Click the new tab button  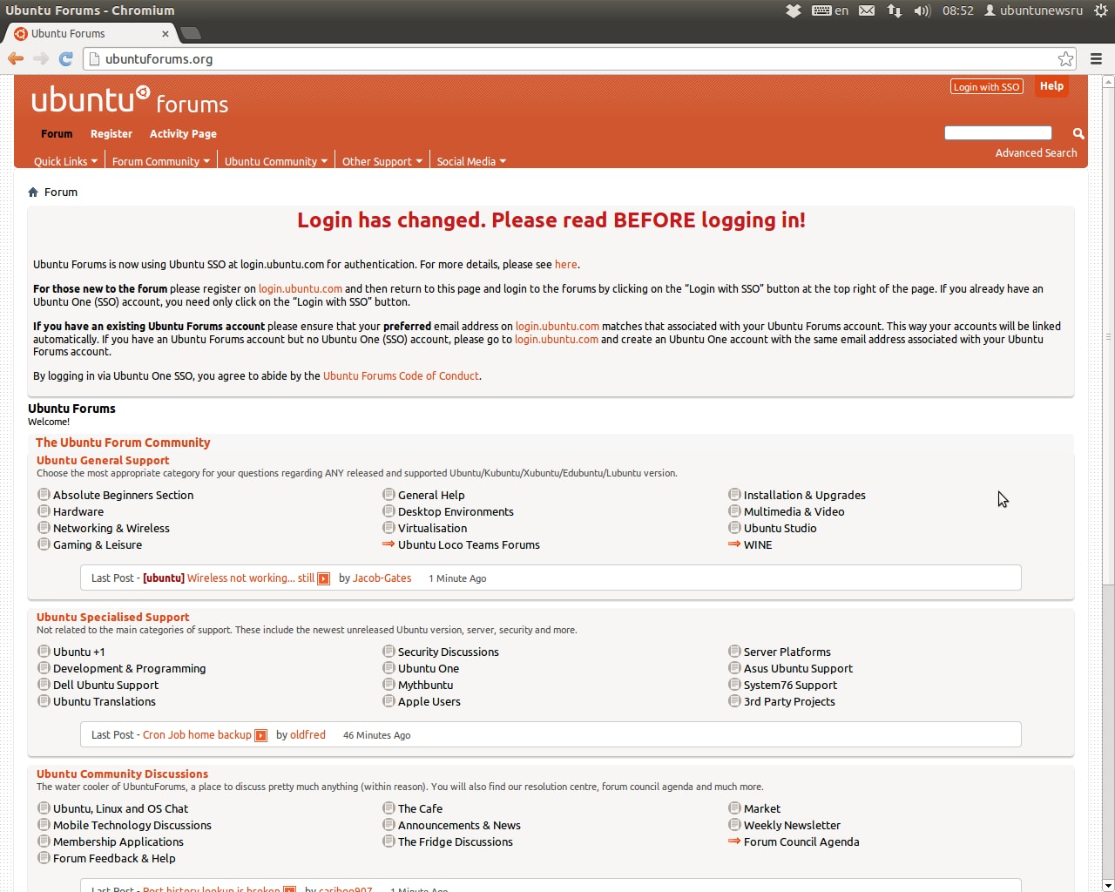point(191,33)
